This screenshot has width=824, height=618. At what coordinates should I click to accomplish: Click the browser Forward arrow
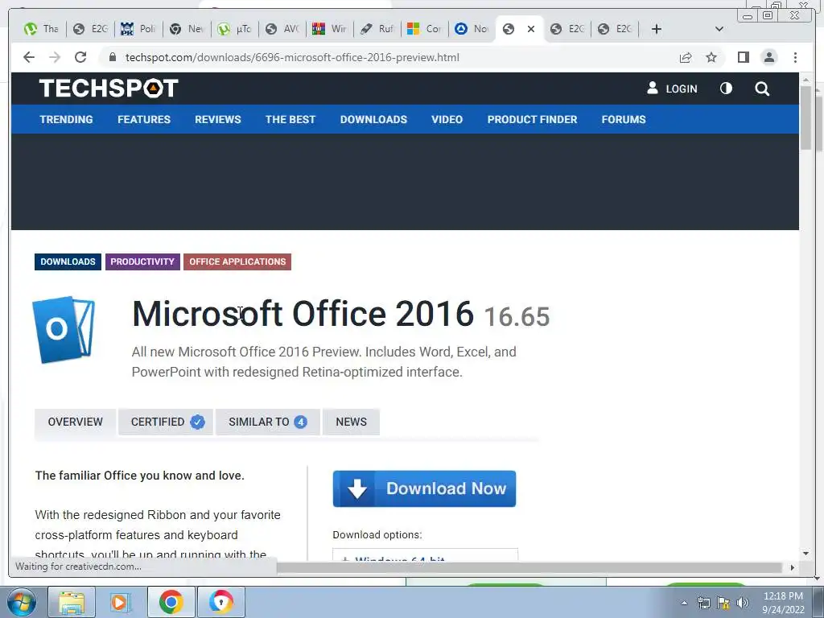tap(55, 57)
